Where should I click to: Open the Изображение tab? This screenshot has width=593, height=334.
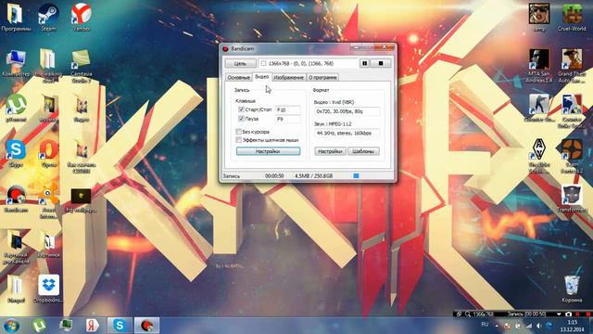(288, 77)
